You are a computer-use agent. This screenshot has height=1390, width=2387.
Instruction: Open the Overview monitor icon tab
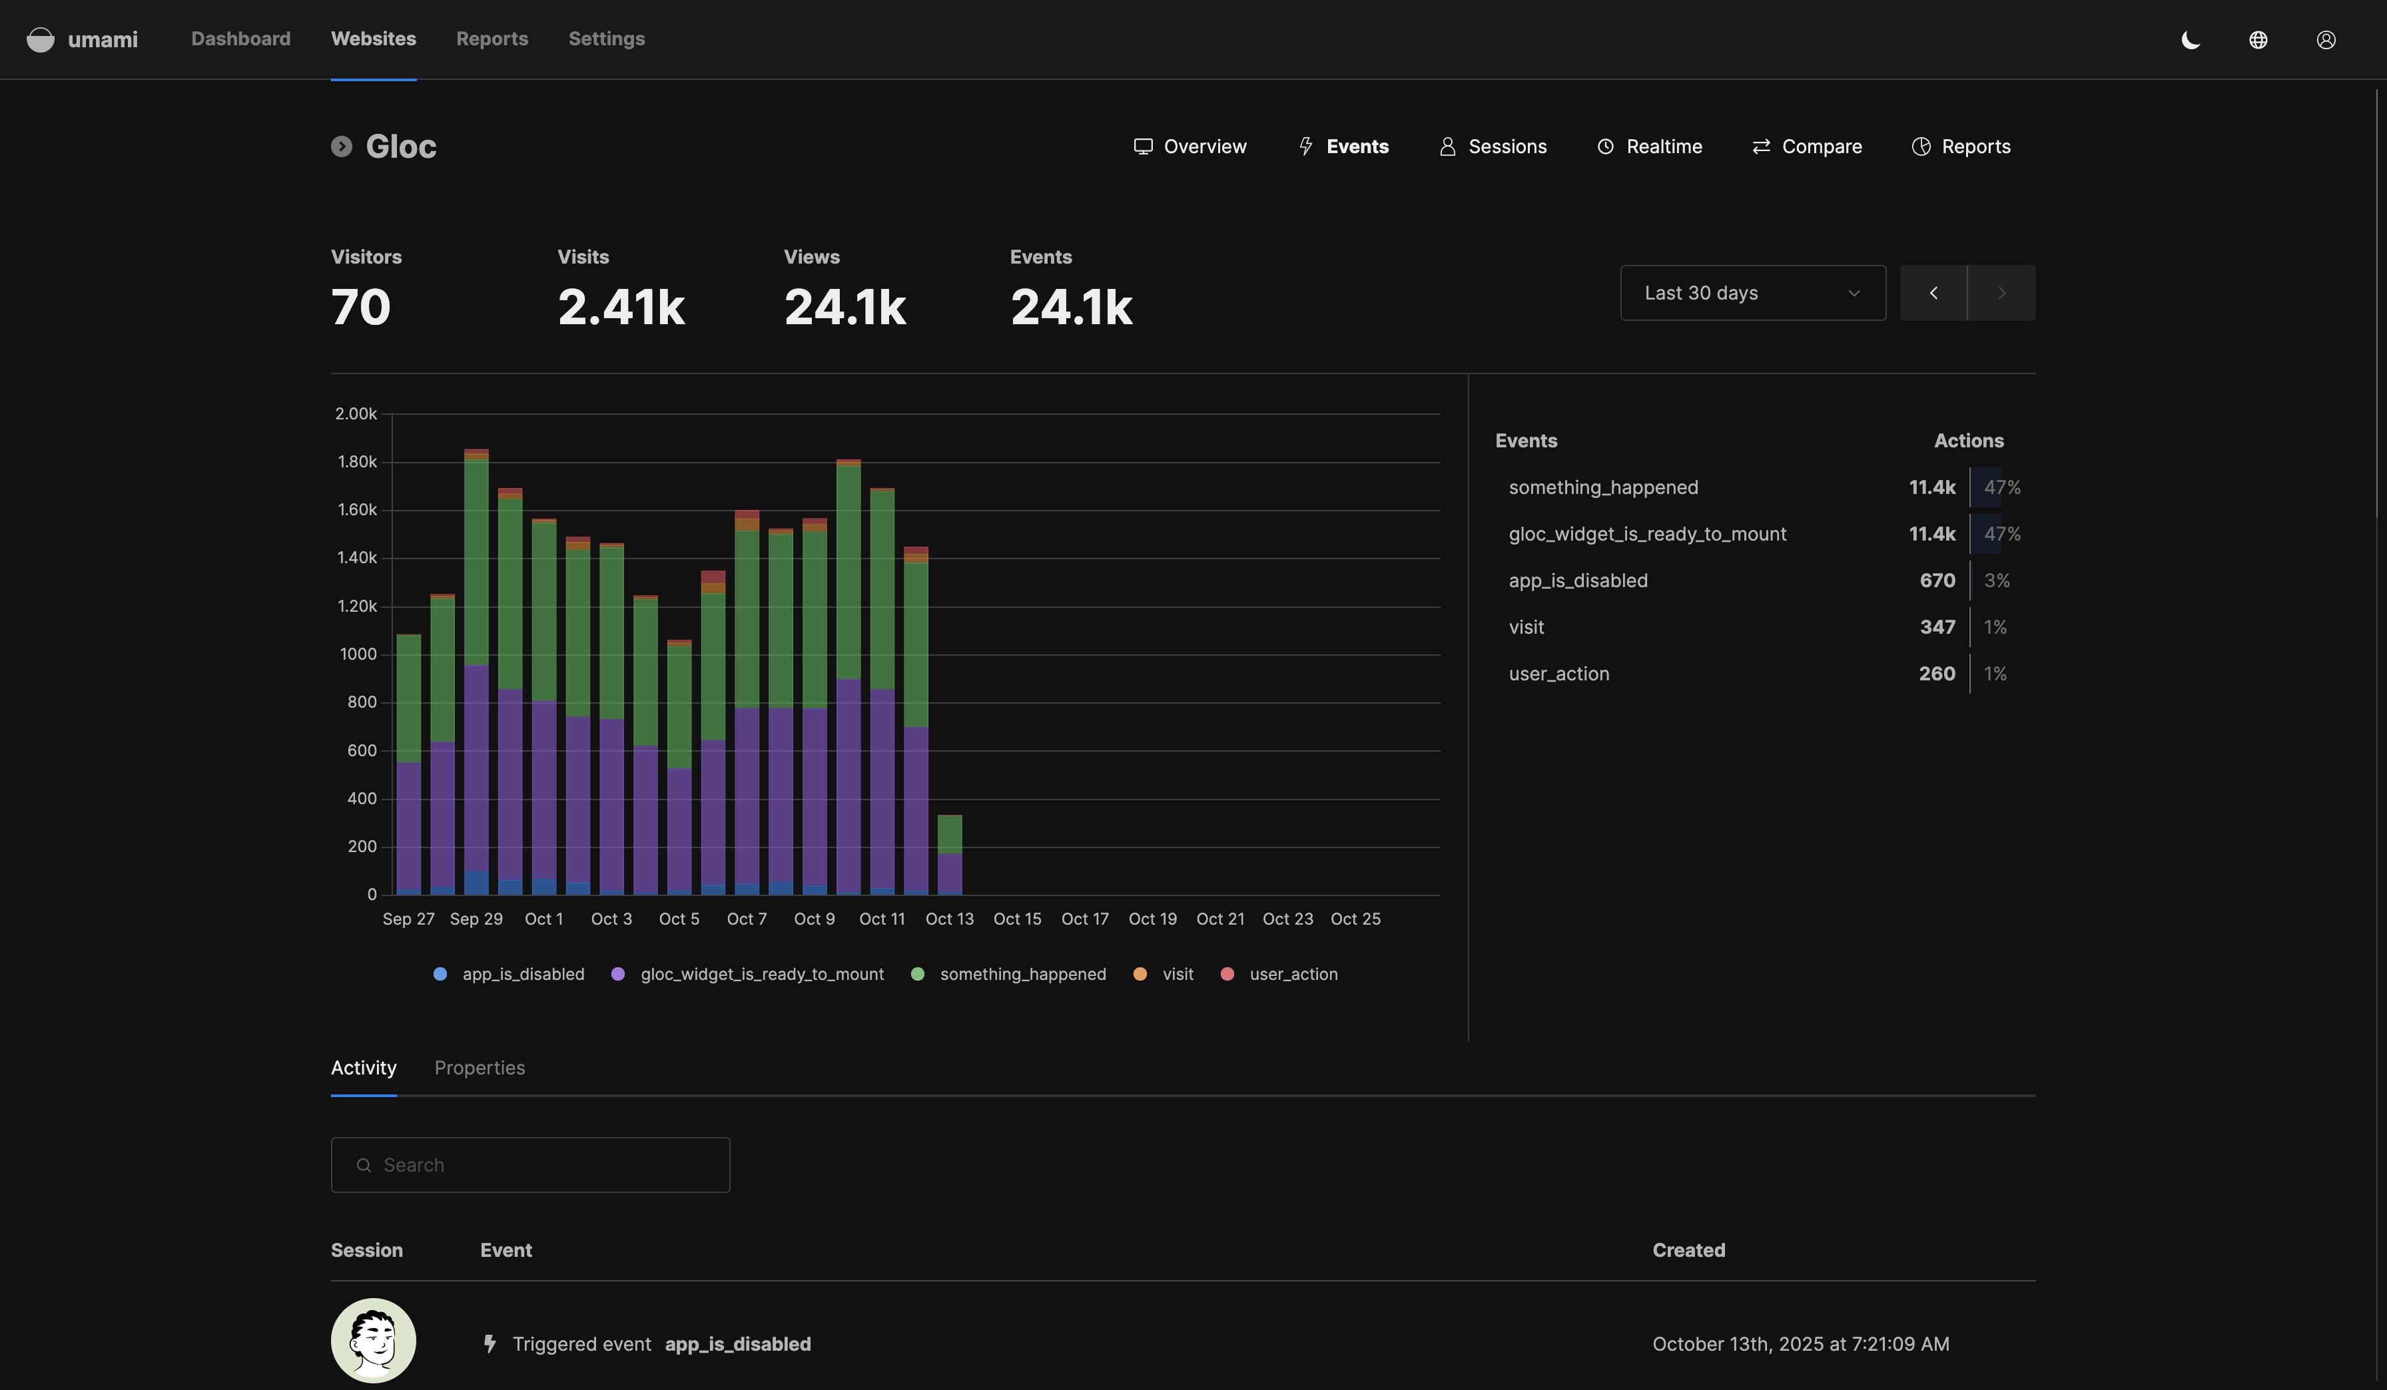1144,146
